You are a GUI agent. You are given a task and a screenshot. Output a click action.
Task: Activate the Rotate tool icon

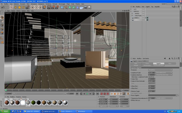(23, 7)
